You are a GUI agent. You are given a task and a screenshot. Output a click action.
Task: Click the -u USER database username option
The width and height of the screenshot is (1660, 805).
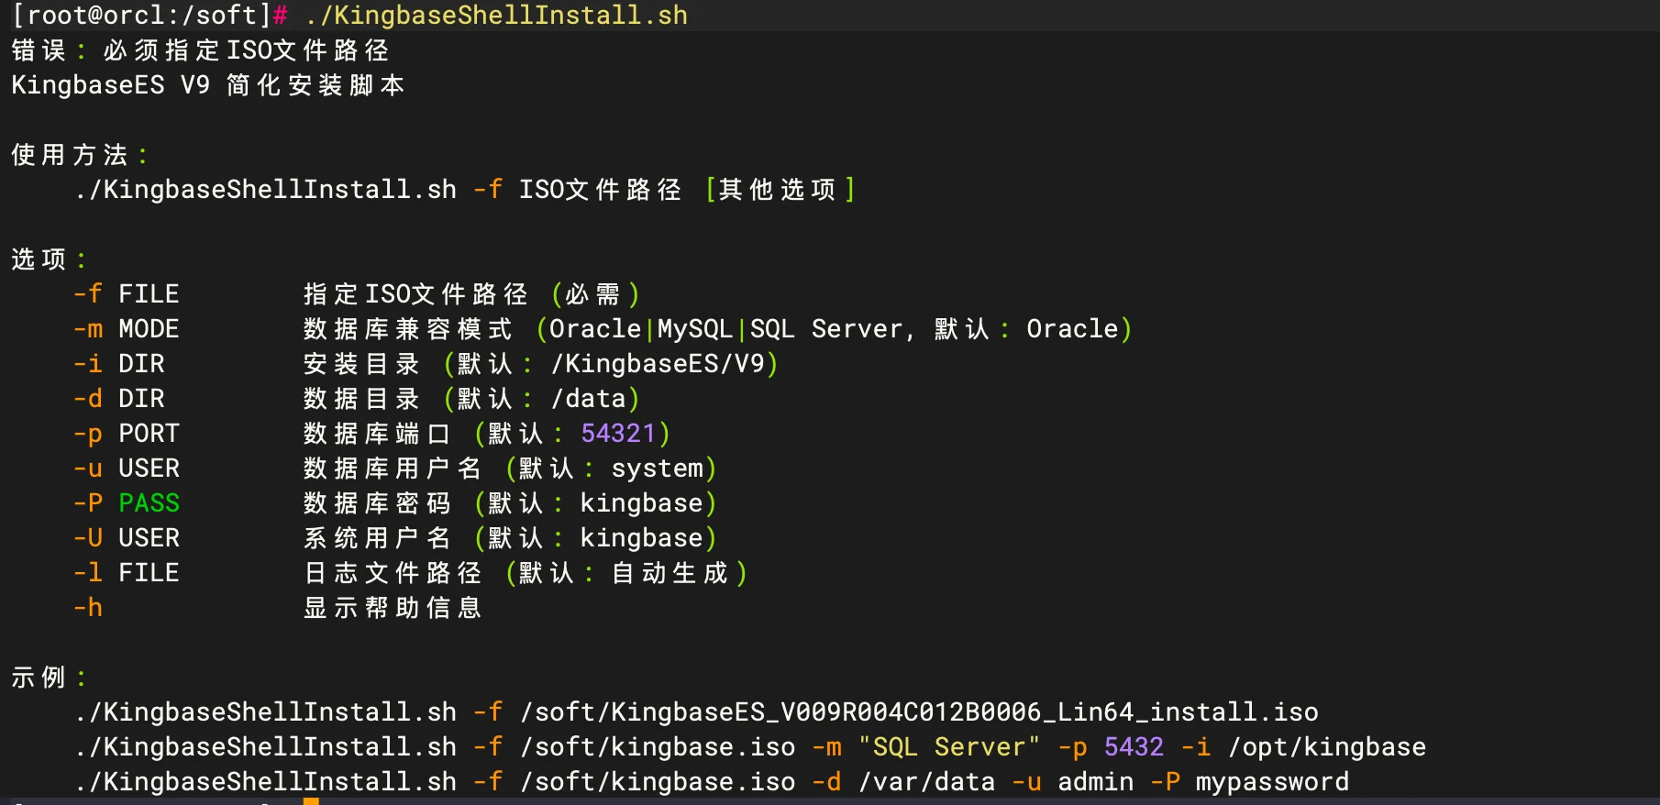(x=127, y=469)
